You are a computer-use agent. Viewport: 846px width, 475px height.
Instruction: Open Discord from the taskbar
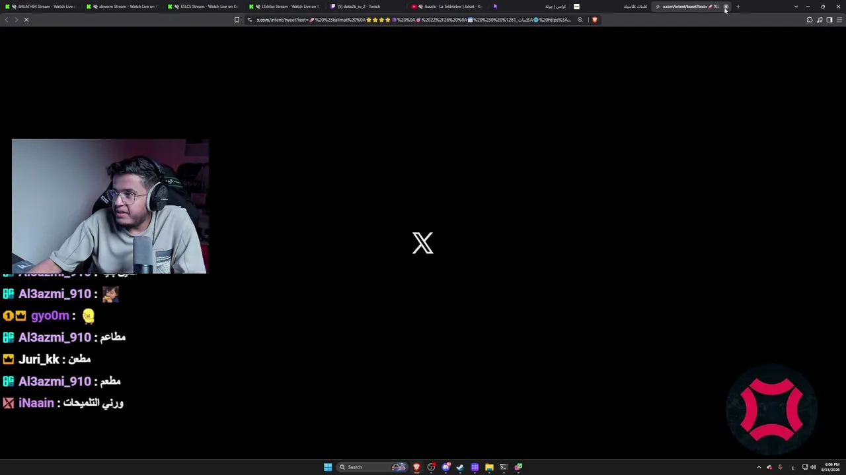pyautogui.click(x=446, y=467)
